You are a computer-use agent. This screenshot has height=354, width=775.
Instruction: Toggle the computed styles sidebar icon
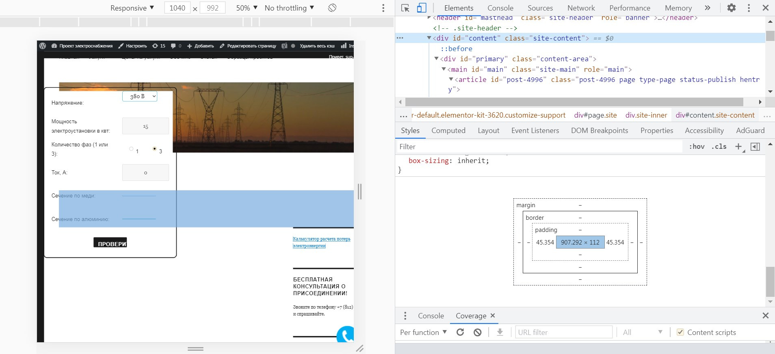755,146
